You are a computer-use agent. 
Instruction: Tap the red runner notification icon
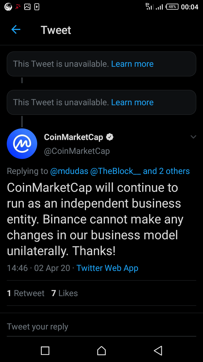coord(18,7)
